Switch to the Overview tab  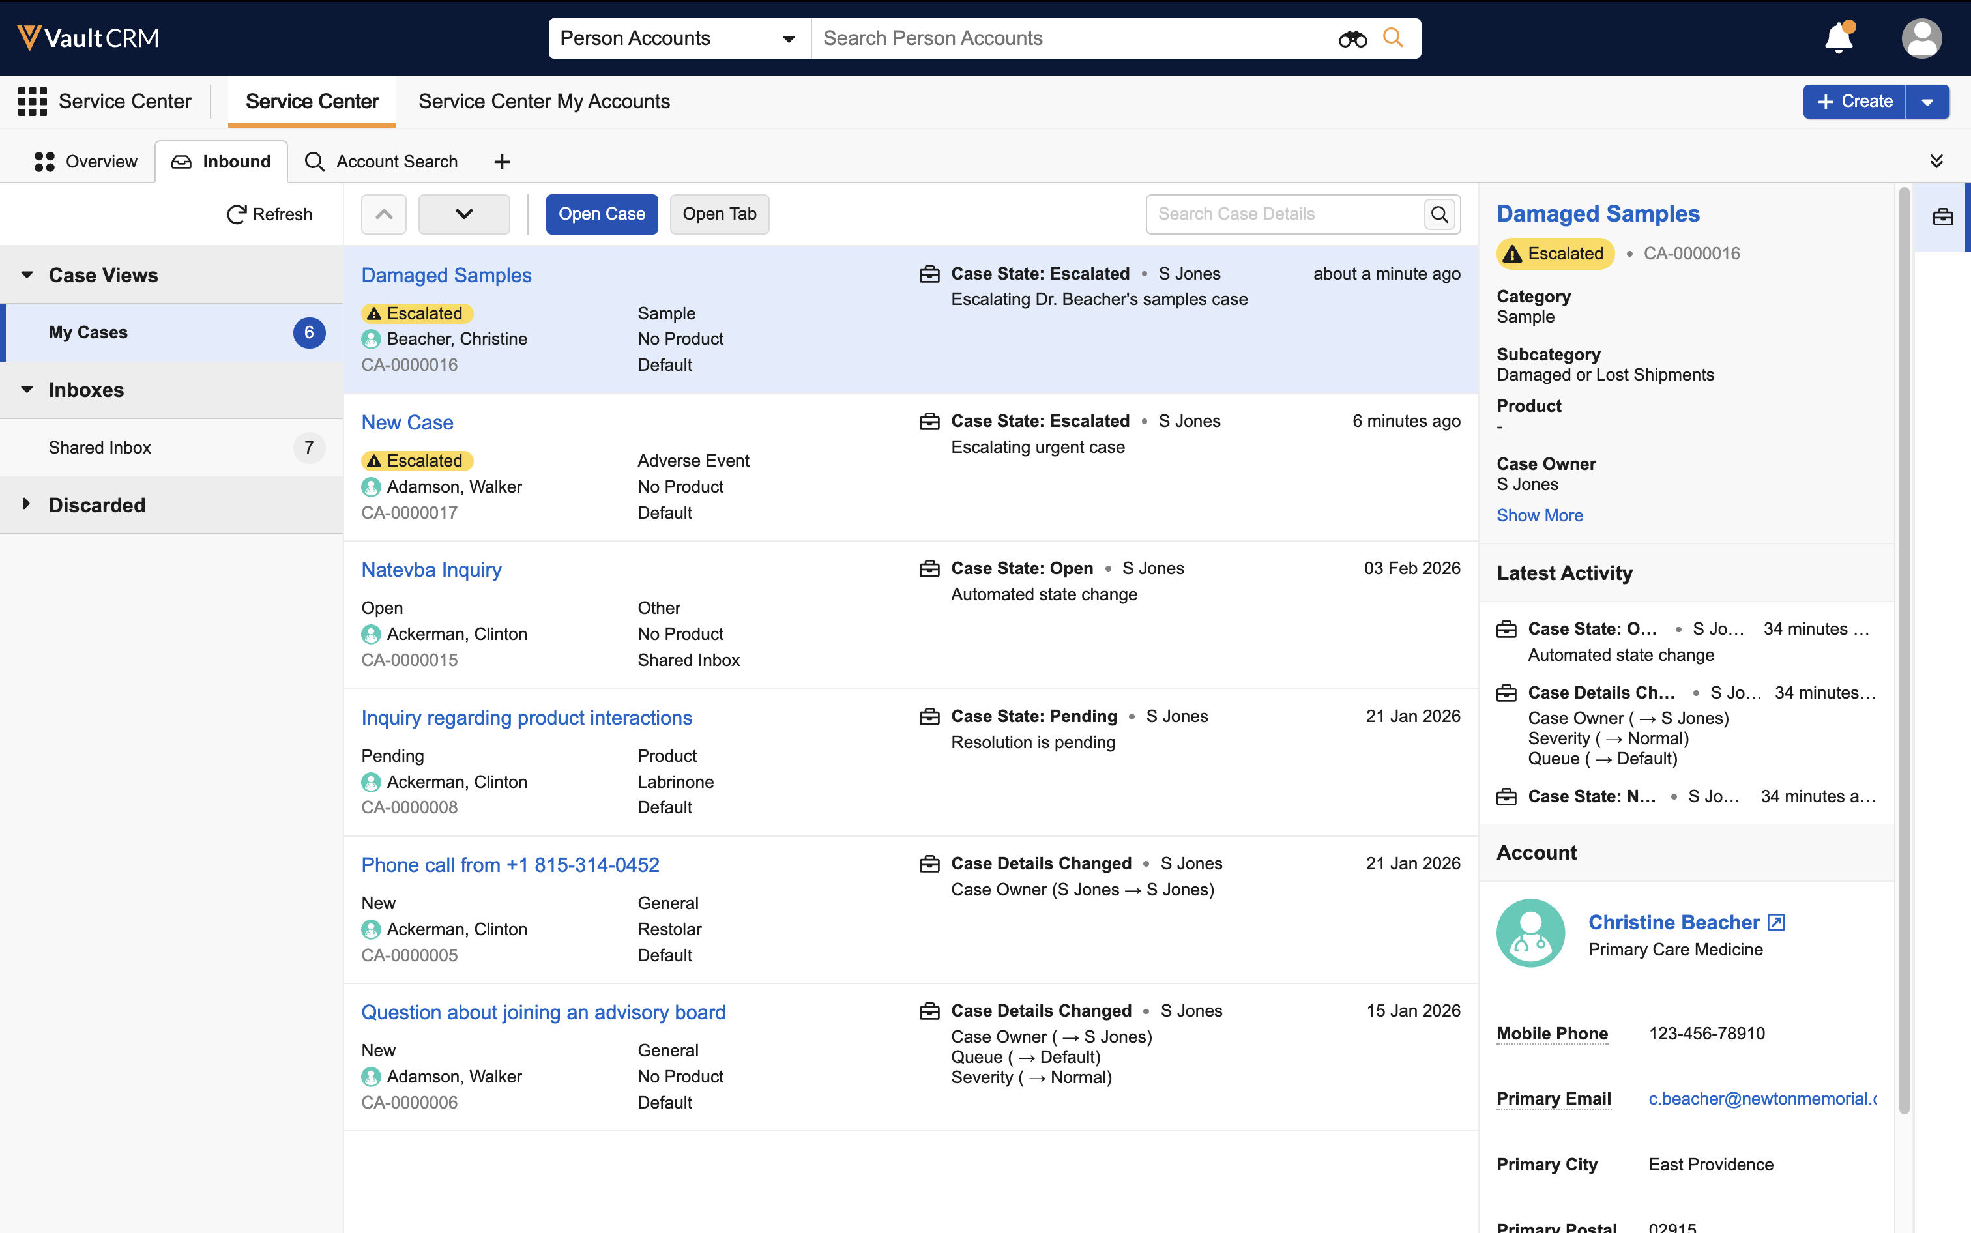click(85, 162)
